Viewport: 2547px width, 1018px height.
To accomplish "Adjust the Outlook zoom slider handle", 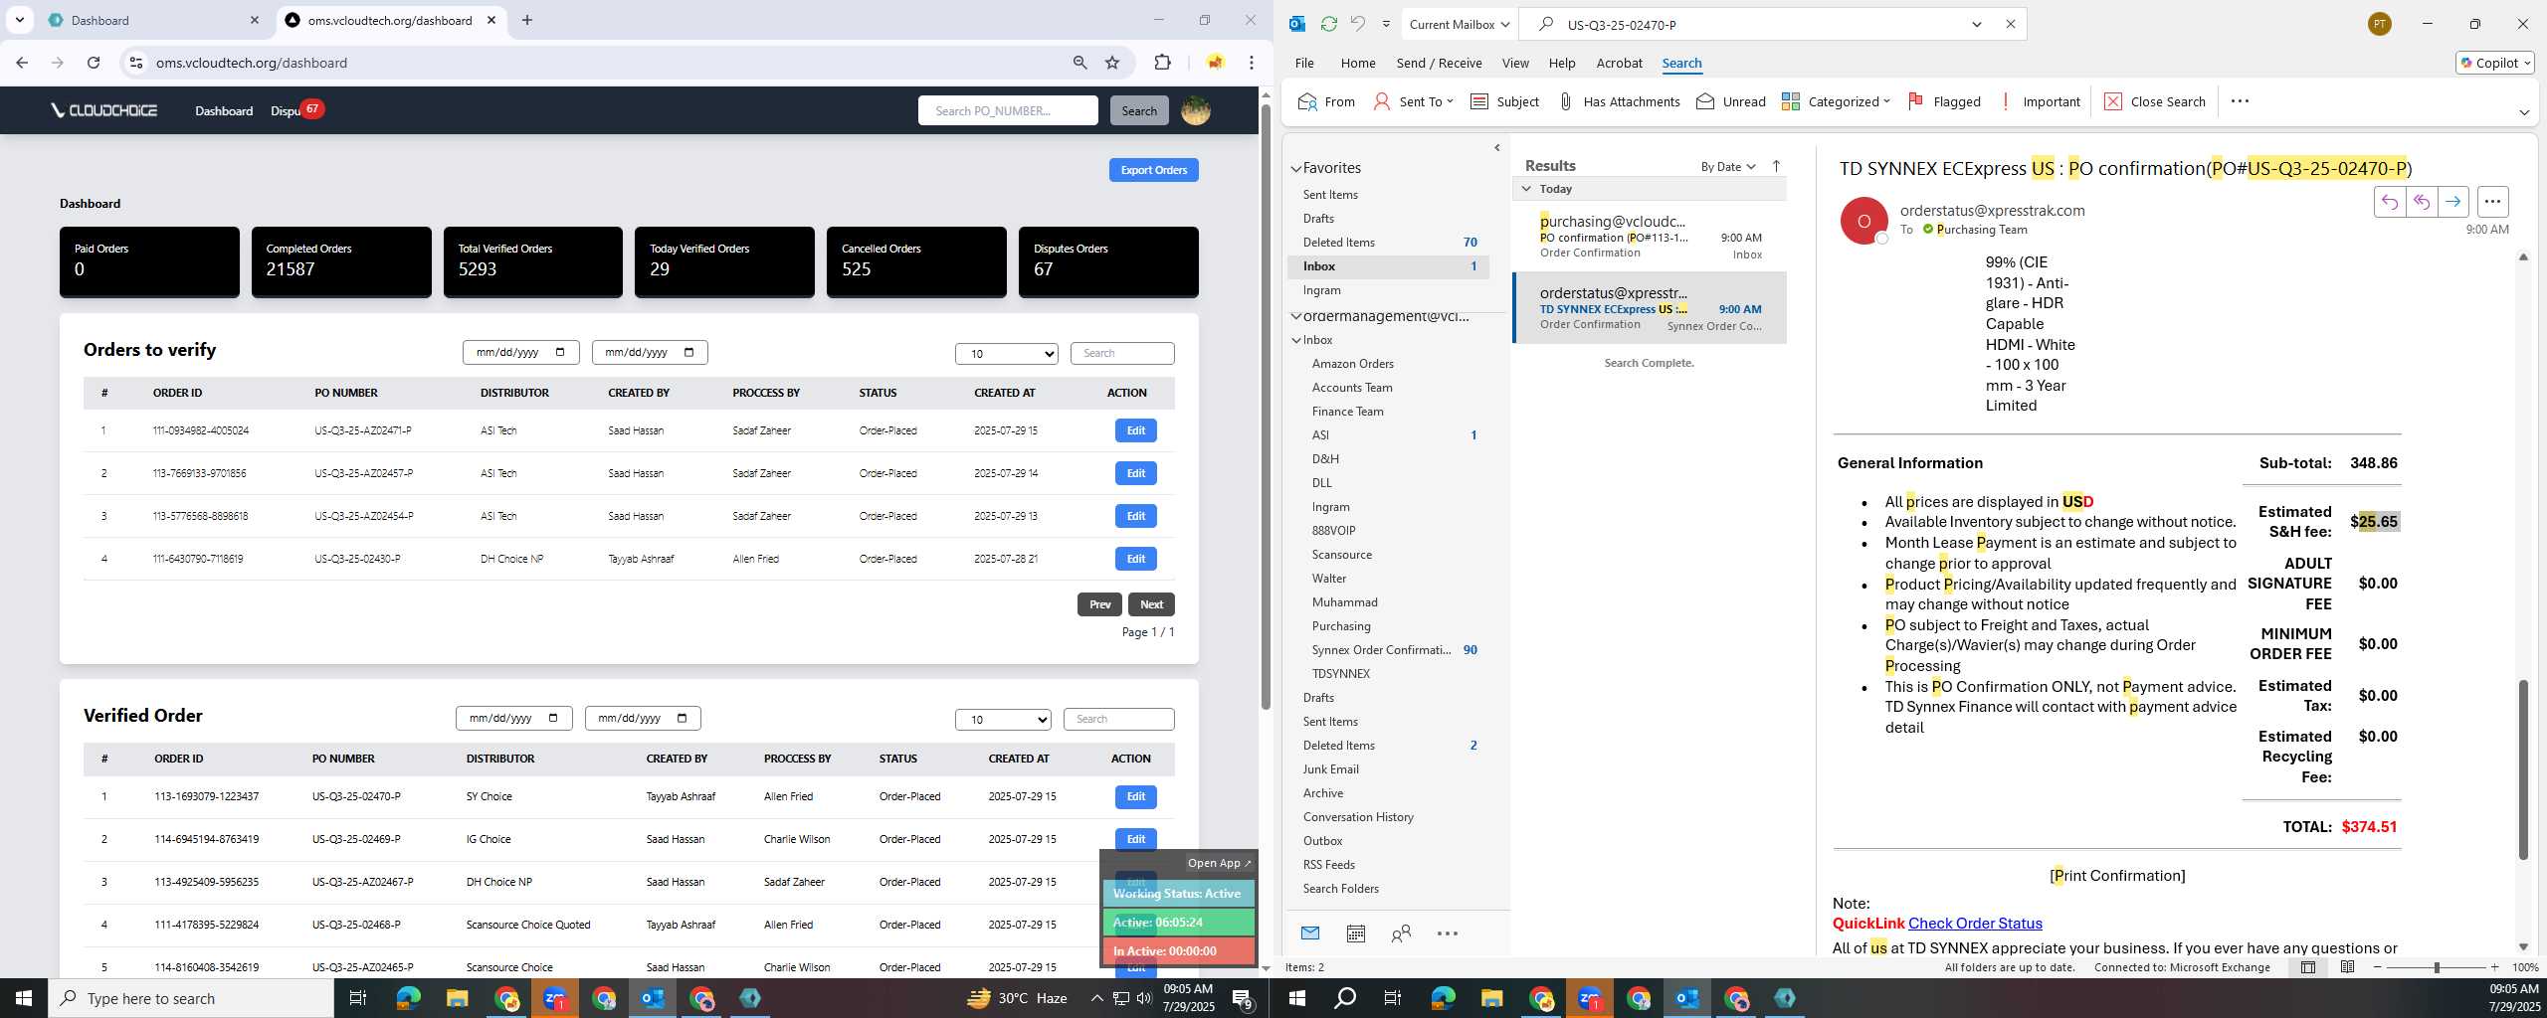I will pyautogui.click(x=2437, y=967).
